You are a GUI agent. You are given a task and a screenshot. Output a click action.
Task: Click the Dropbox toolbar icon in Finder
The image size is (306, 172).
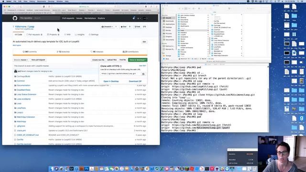[229, 9]
